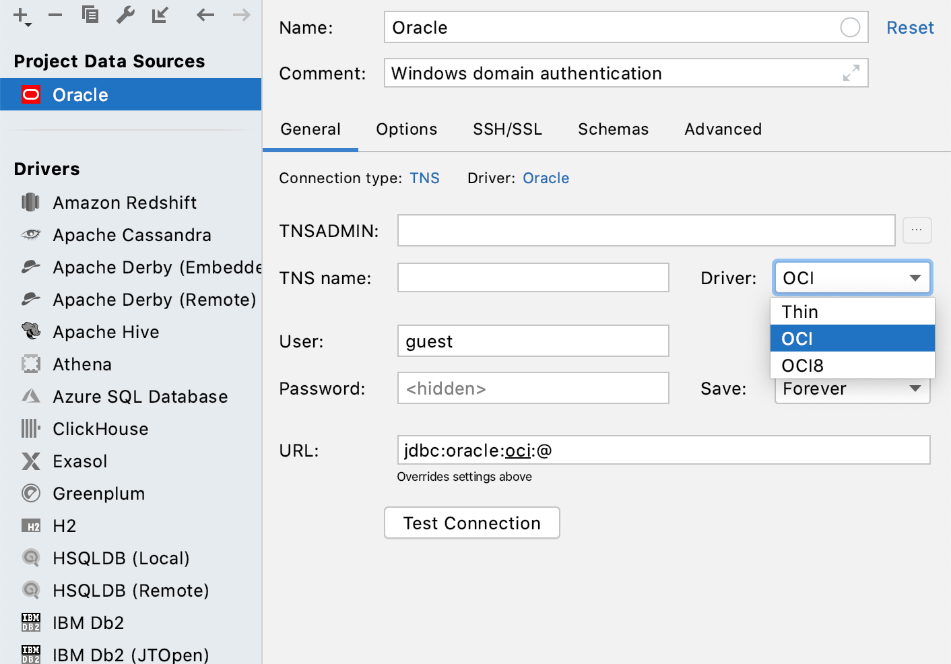
Task: Make the data source global using the arrow icon
Action: [160, 14]
